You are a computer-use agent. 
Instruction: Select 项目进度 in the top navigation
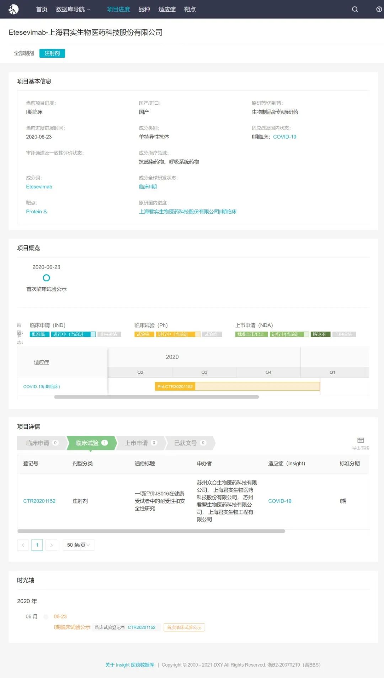pos(118,9)
